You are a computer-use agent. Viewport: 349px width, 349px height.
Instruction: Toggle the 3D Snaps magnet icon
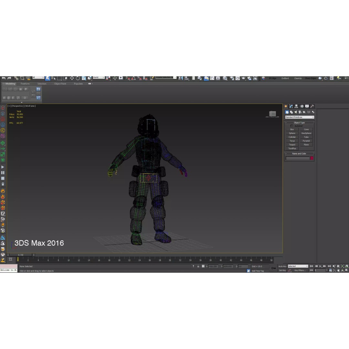coord(128,78)
